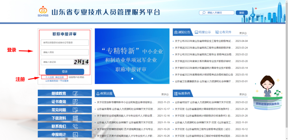Switch to the 公布文件 tab
This screenshot has width=288, height=140.
pos(223,32)
